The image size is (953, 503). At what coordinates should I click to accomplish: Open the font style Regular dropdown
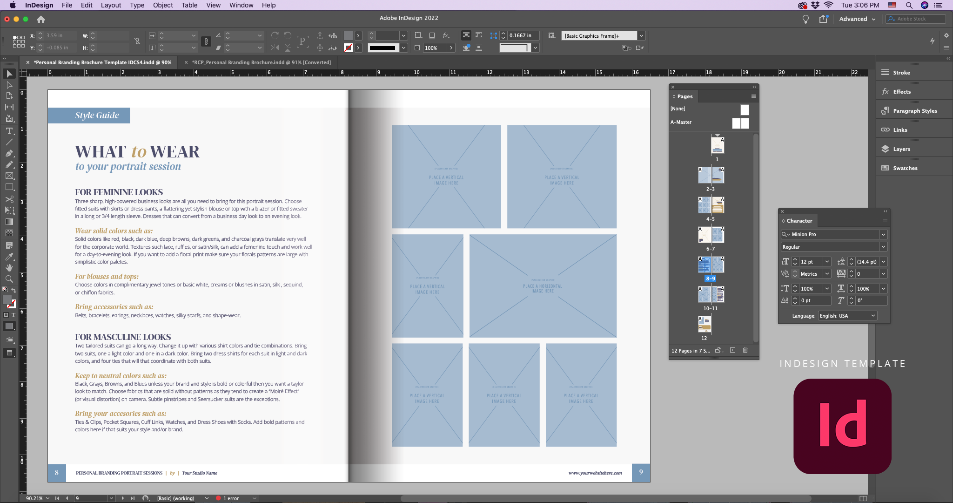click(884, 246)
